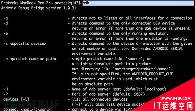Click the IT运维空间 logo text
195x111 pixels.
click(x=173, y=106)
